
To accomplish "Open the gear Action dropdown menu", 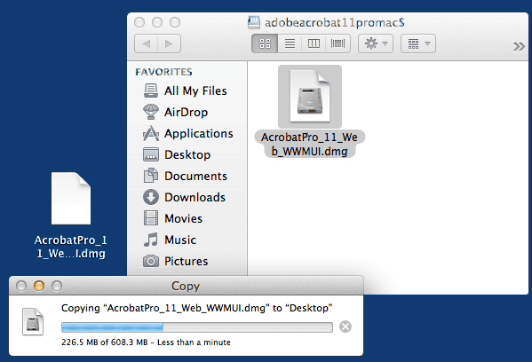I will 376,43.
